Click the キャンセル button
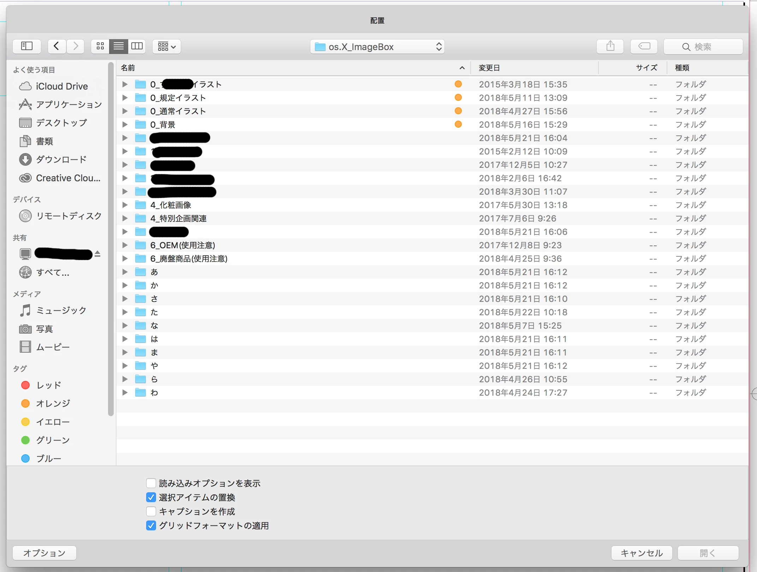757x572 pixels. click(642, 553)
